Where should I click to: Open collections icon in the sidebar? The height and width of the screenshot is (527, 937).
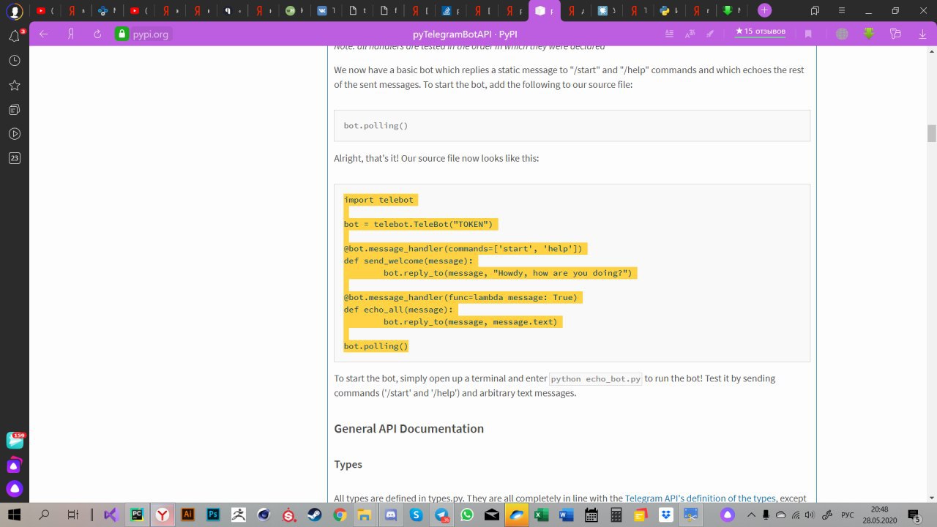click(x=15, y=110)
